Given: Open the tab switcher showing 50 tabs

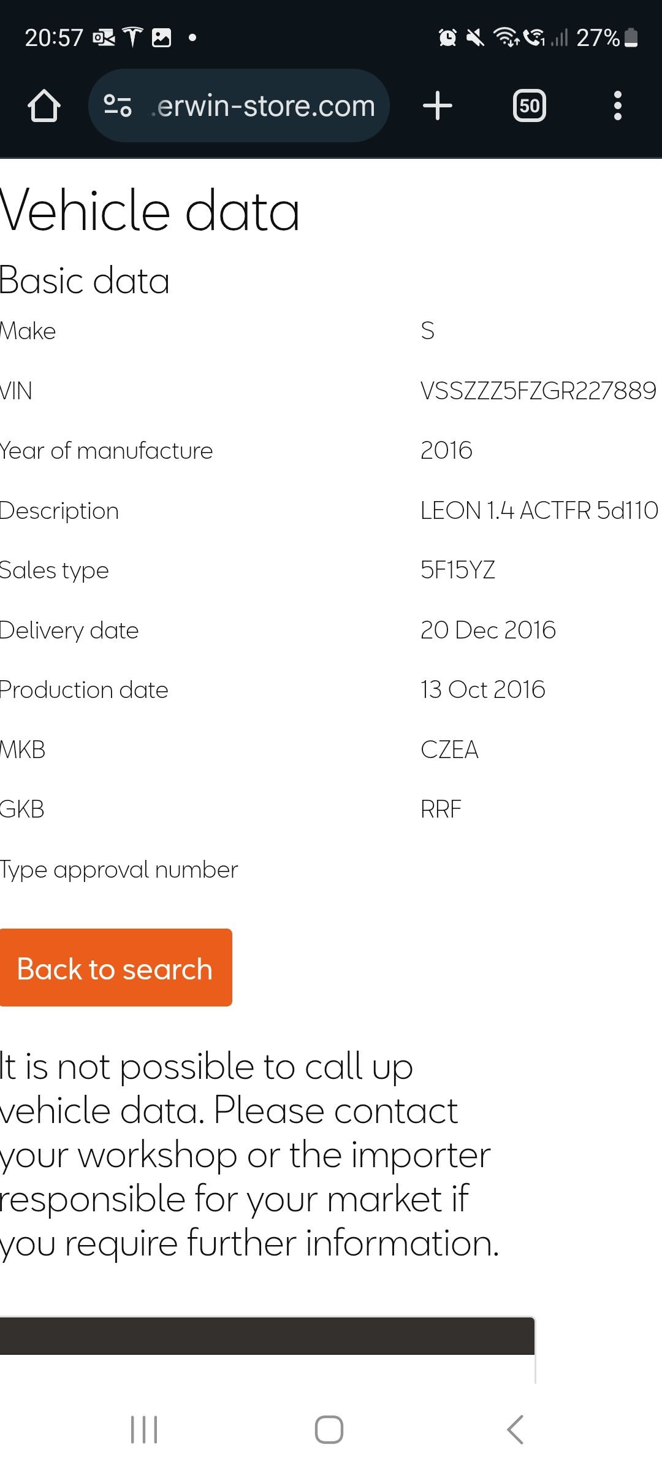Looking at the screenshot, I should [529, 105].
